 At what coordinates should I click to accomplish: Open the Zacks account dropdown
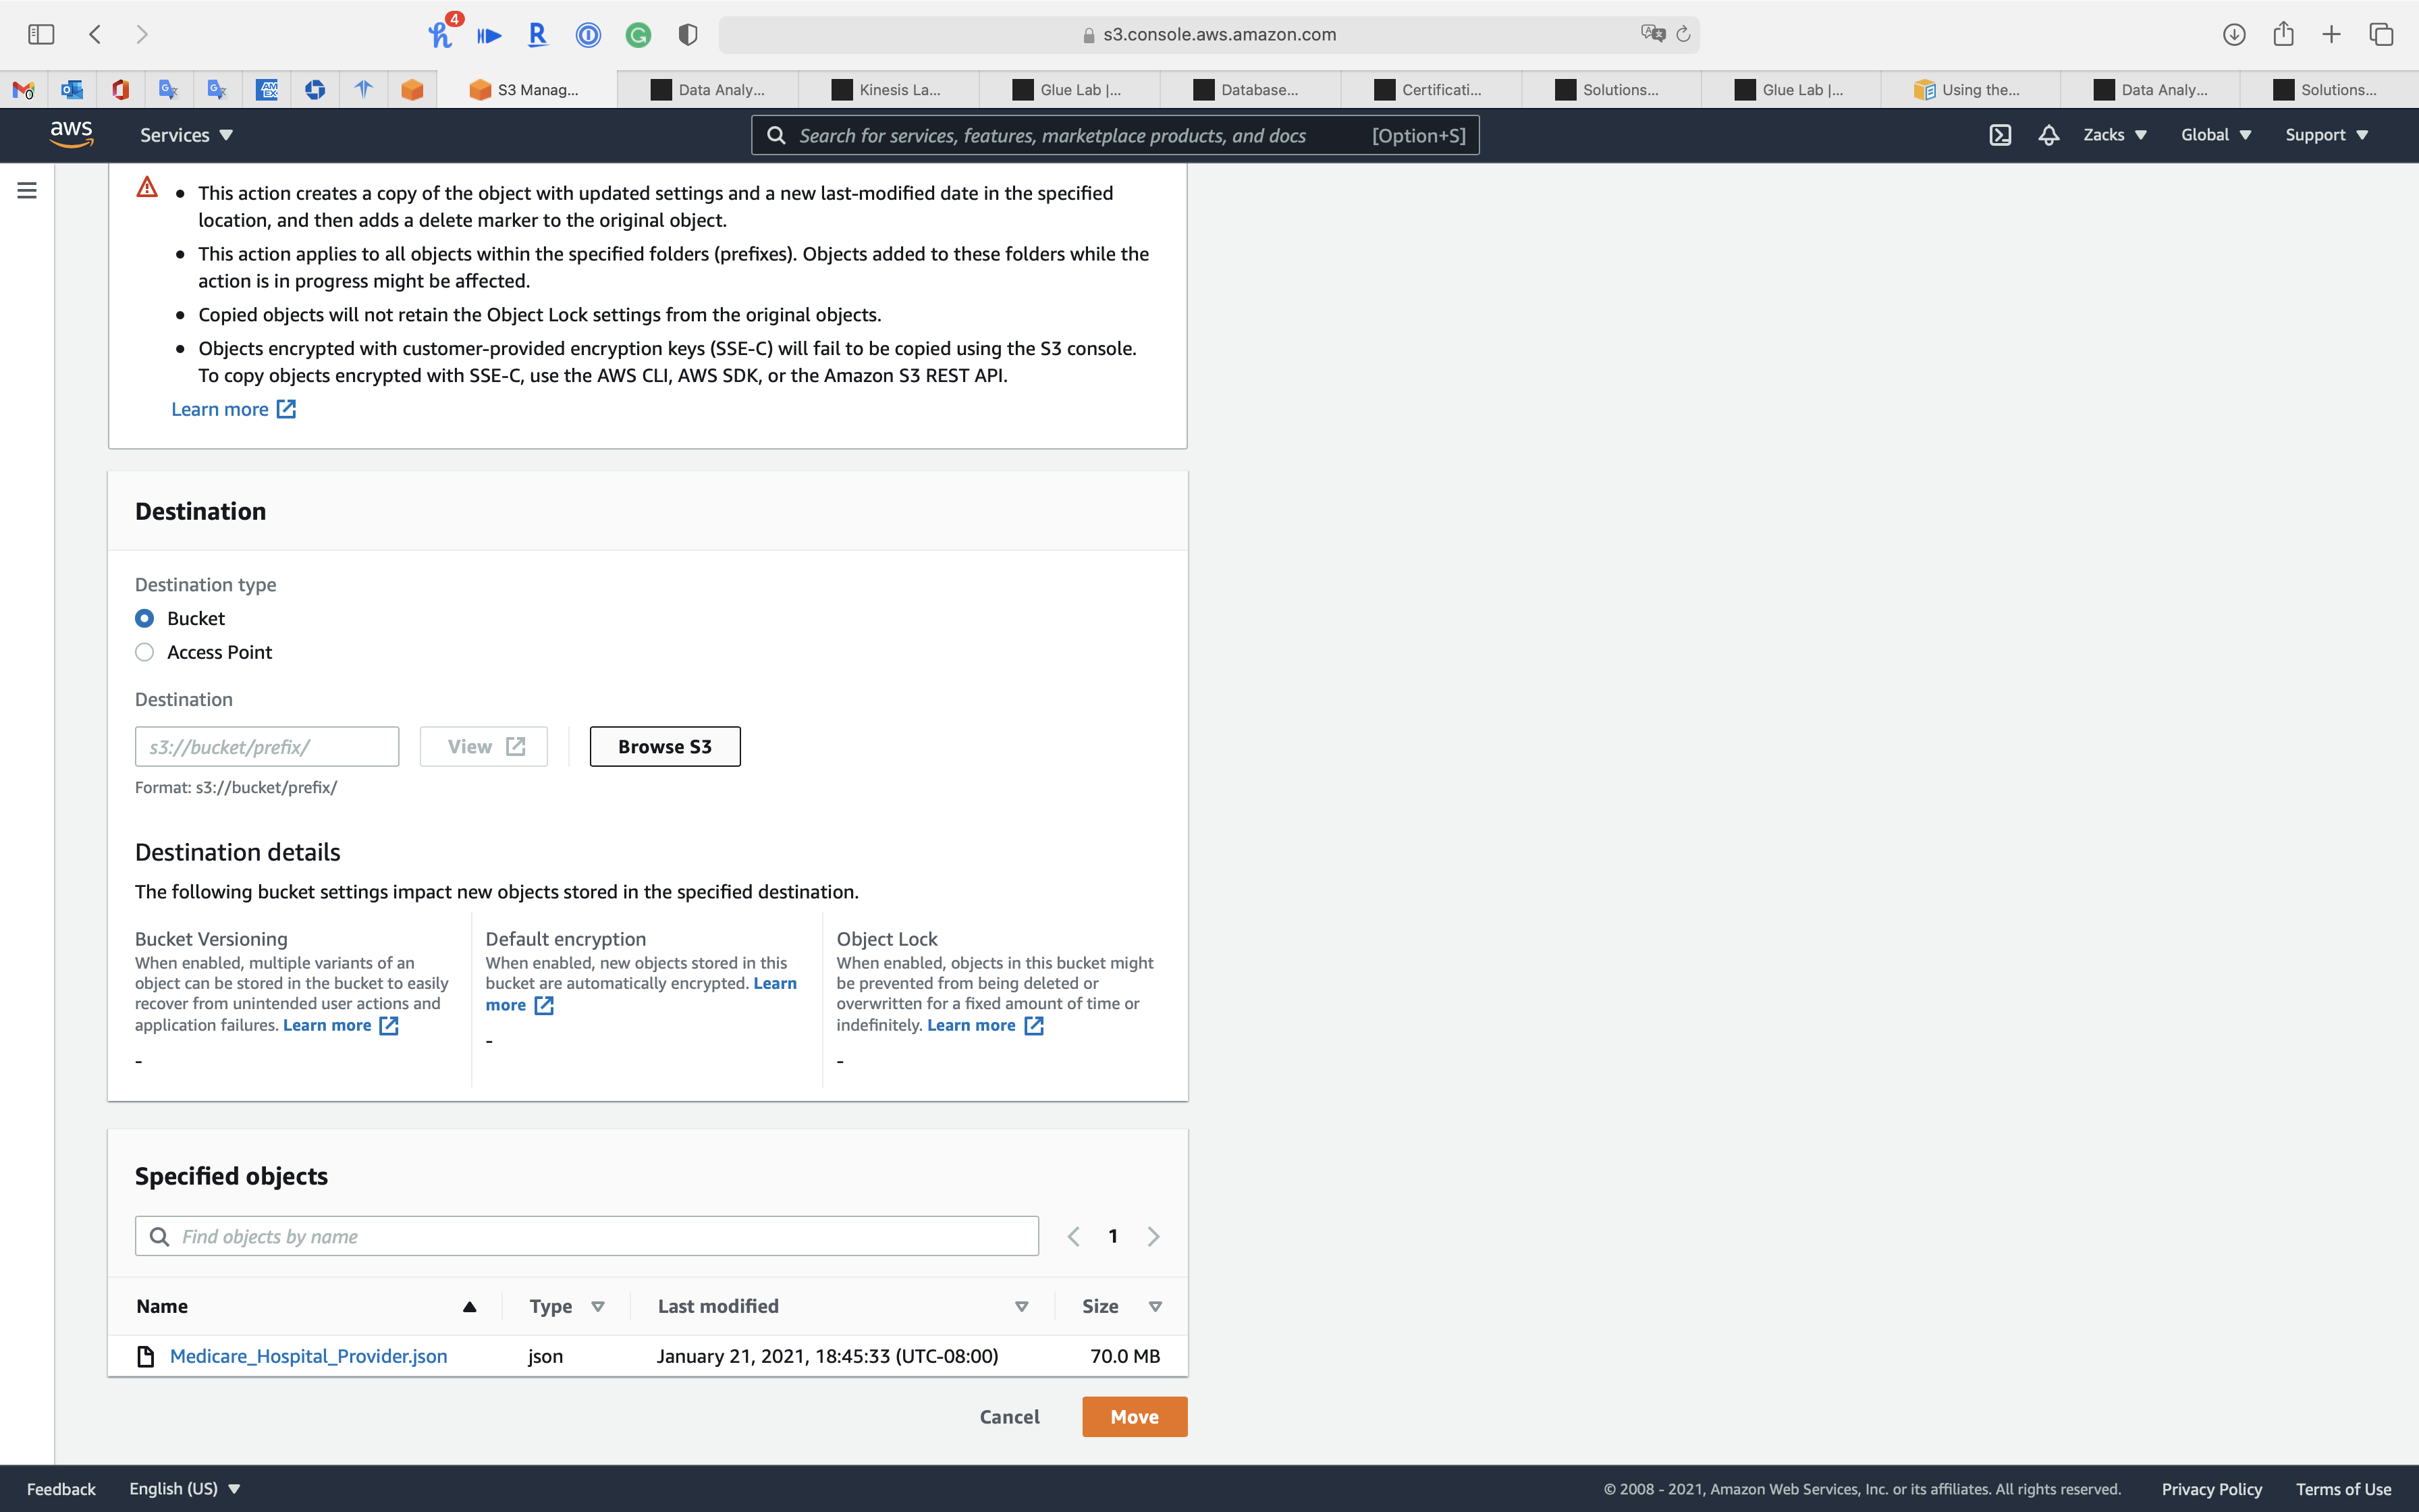[2114, 135]
